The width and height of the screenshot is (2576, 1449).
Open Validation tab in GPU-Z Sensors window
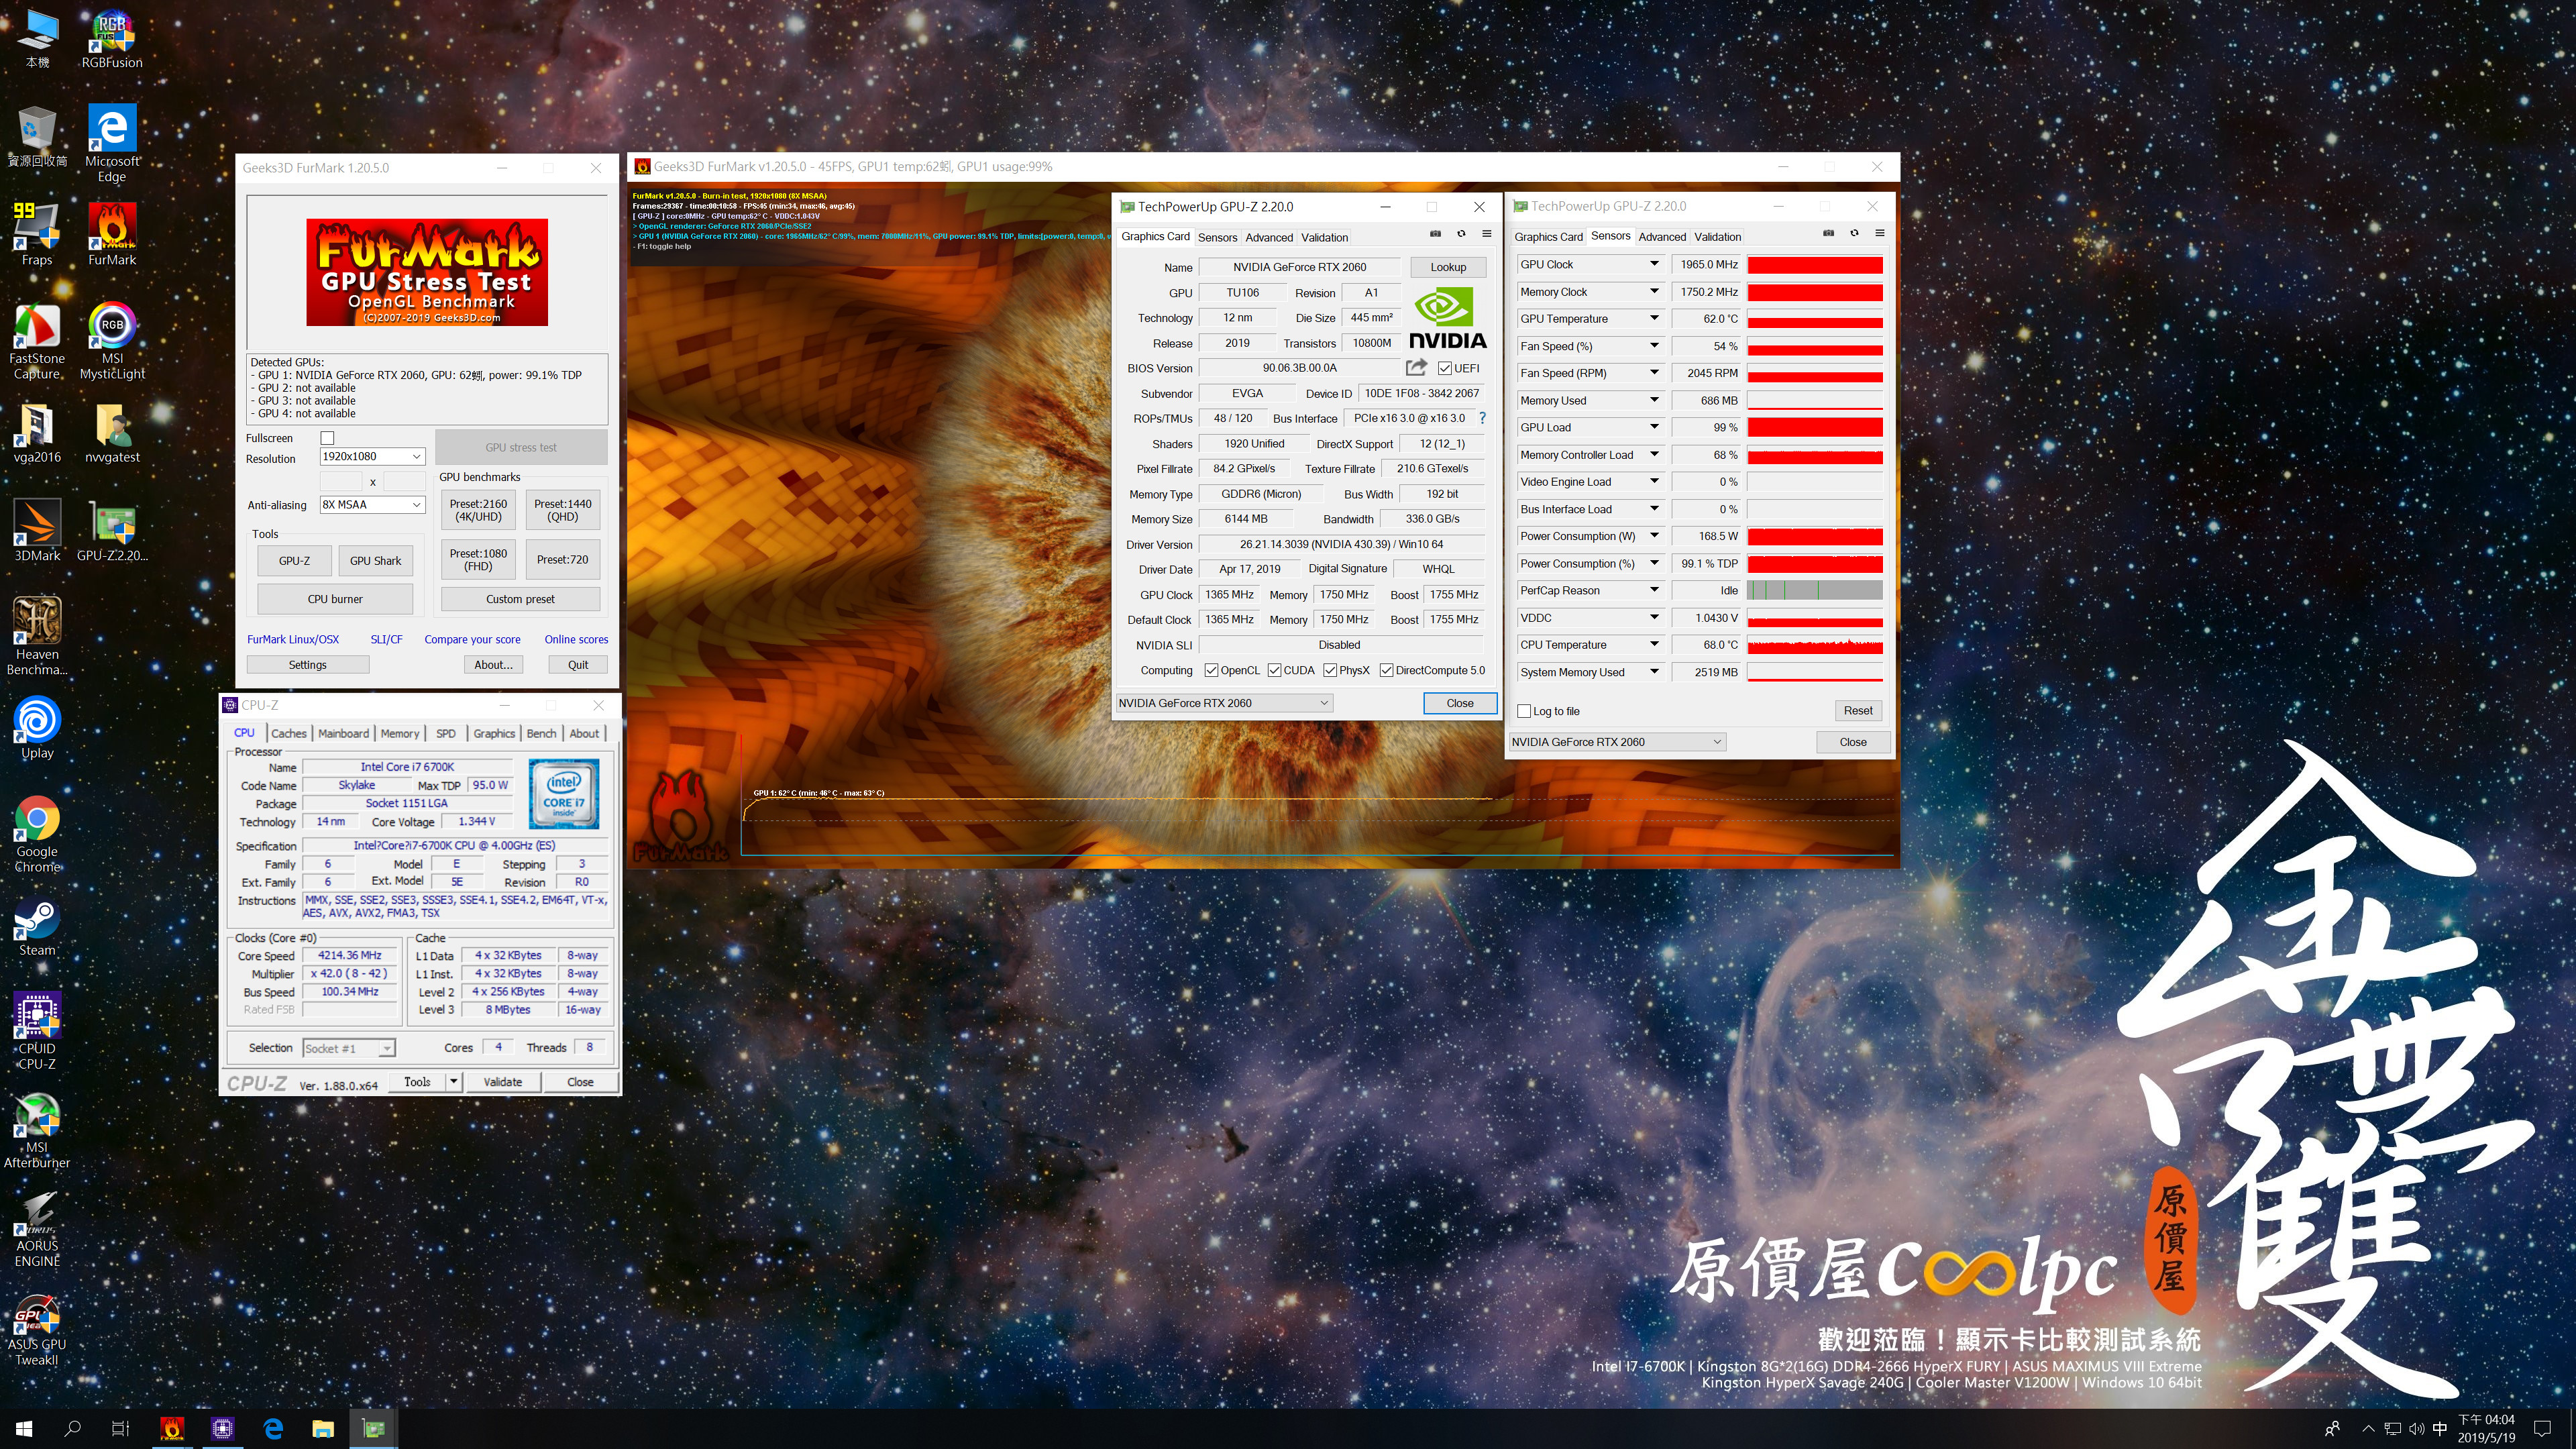pyautogui.click(x=1717, y=237)
